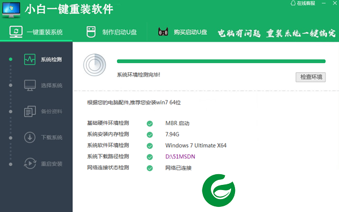Image resolution: width=339 pixels, height=212 pixels.
Task: Click the 检查环境 button
Action: tap(310, 77)
